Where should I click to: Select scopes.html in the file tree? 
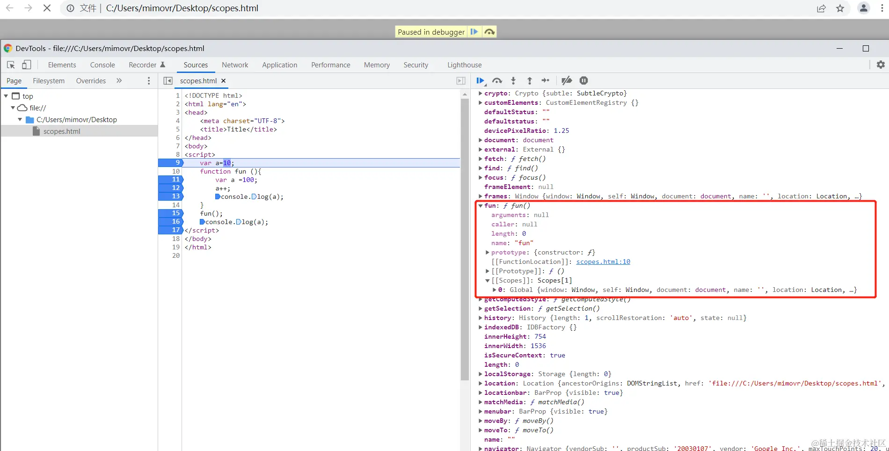pos(62,131)
